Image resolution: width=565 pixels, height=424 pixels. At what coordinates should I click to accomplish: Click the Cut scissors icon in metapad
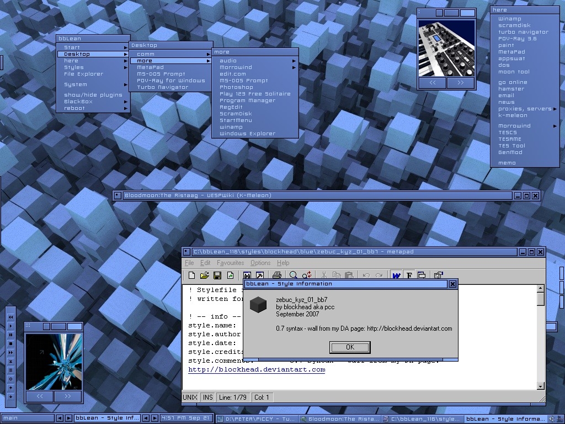324,275
